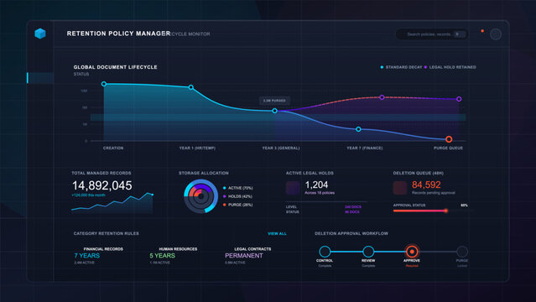536x302 pixels.
Task: Click the CREATION axis label
Action: [x=113, y=148]
